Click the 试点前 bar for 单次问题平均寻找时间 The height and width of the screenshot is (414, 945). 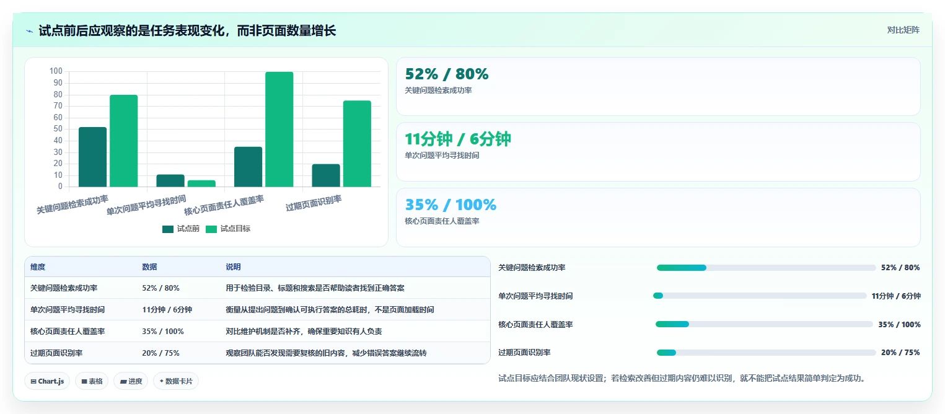(170, 180)
